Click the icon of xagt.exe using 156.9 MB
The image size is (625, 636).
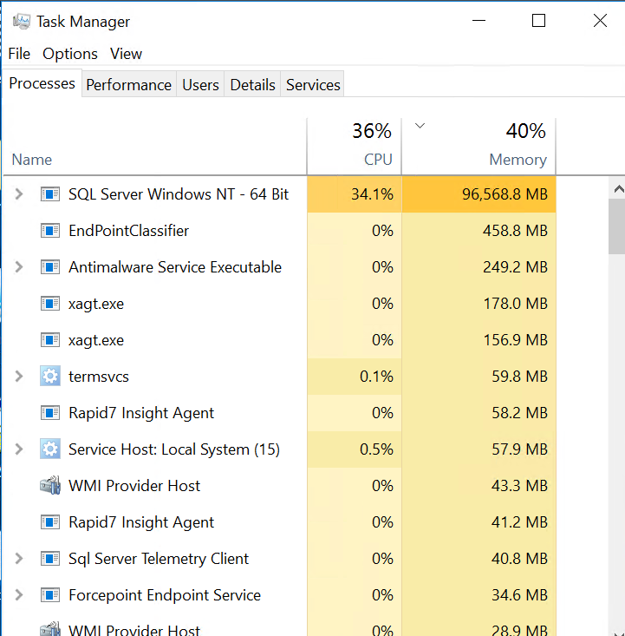(x=50, y=340)
